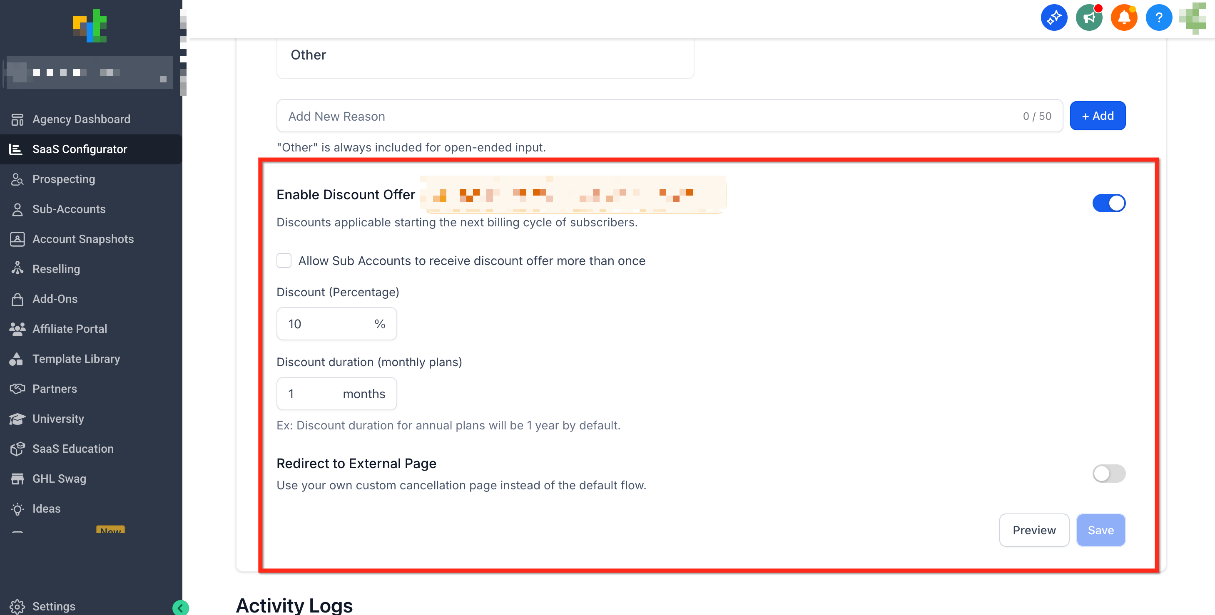Click the University graduation cap icon
The height and width of the screenshot is (615, 1215).
17,419
